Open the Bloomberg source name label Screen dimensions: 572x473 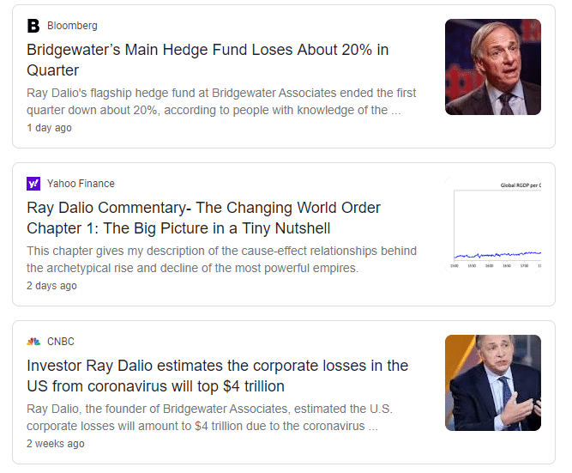point(72,26)
